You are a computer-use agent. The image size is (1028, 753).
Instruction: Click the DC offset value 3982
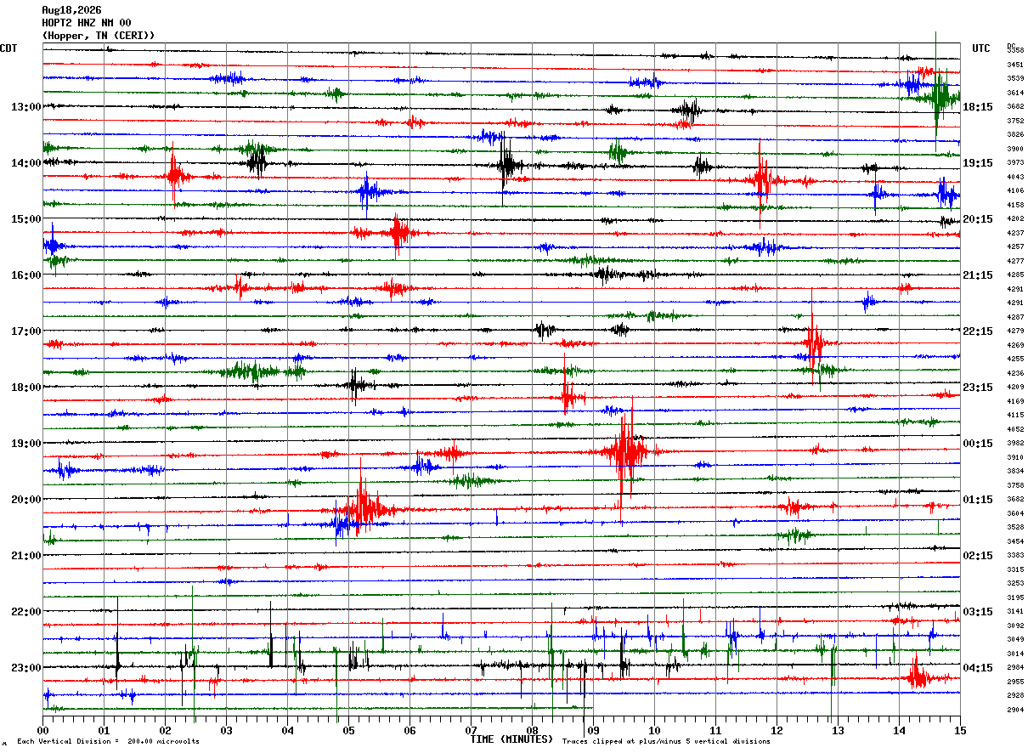[x=1015, y=444]
